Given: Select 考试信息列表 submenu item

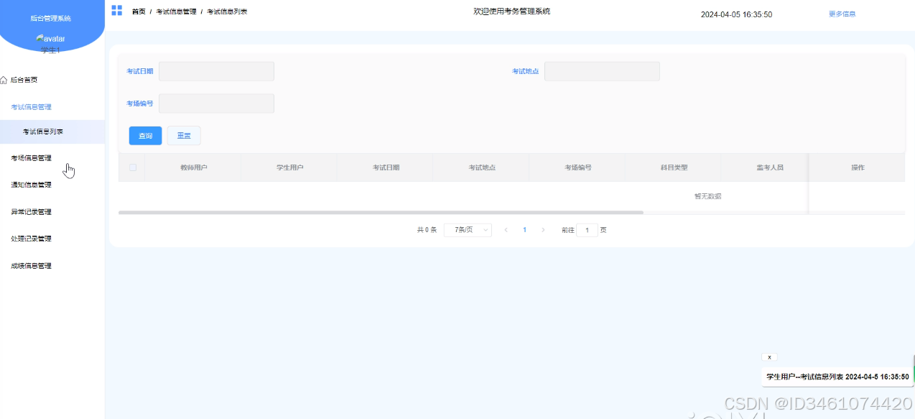Looking at the screenshot, I should coord(52,132).
